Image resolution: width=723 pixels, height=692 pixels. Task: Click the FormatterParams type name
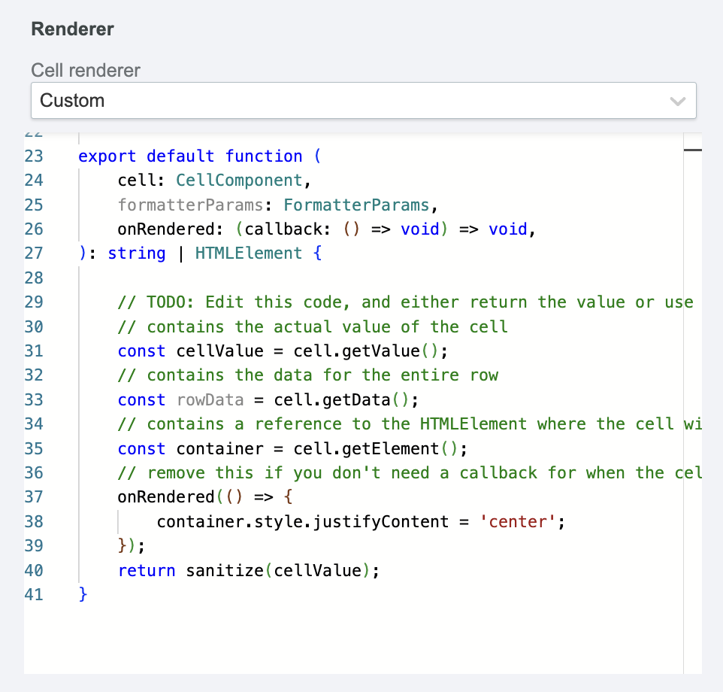[x=356, y=205]
